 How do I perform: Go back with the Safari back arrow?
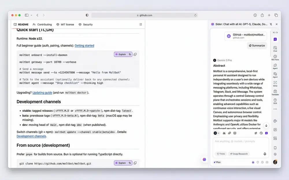tap(37, 15)
